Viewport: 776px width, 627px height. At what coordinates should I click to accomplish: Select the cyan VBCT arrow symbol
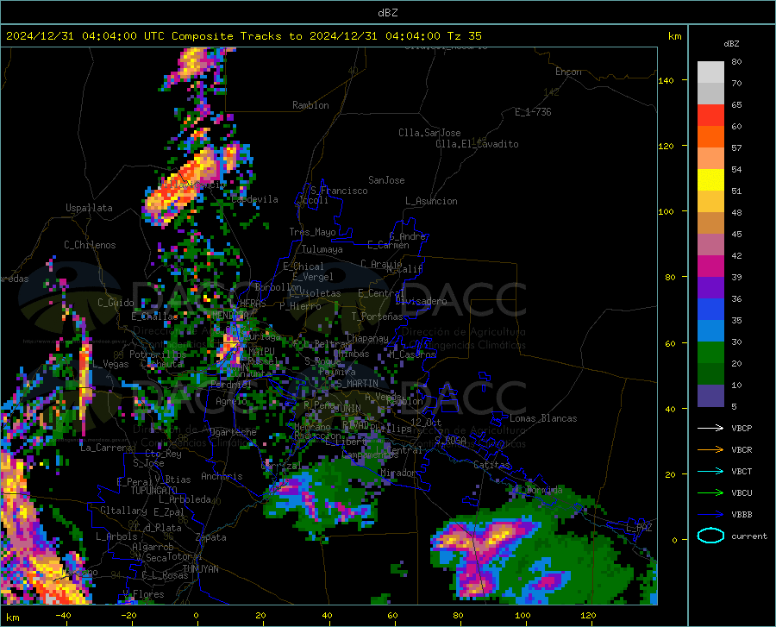pyautogui.click(x=710, y=471)
